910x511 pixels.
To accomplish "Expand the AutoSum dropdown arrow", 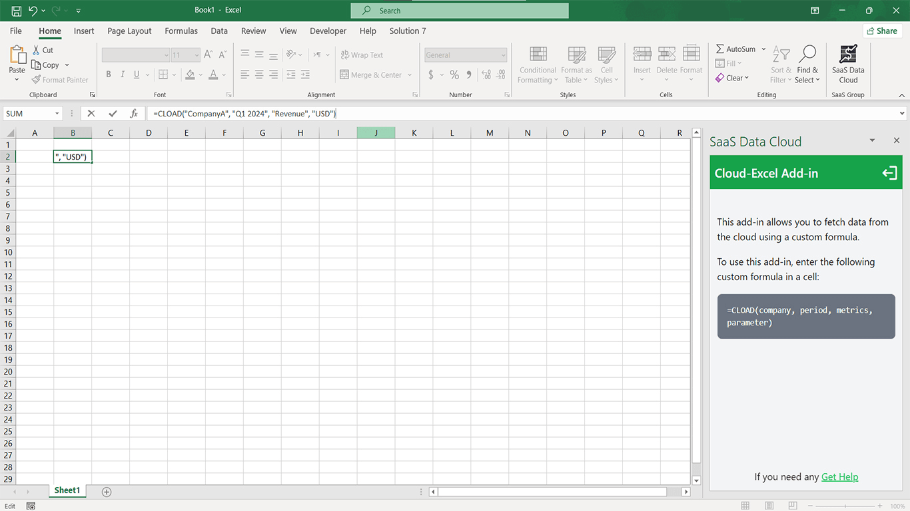I will pos(763,49).
